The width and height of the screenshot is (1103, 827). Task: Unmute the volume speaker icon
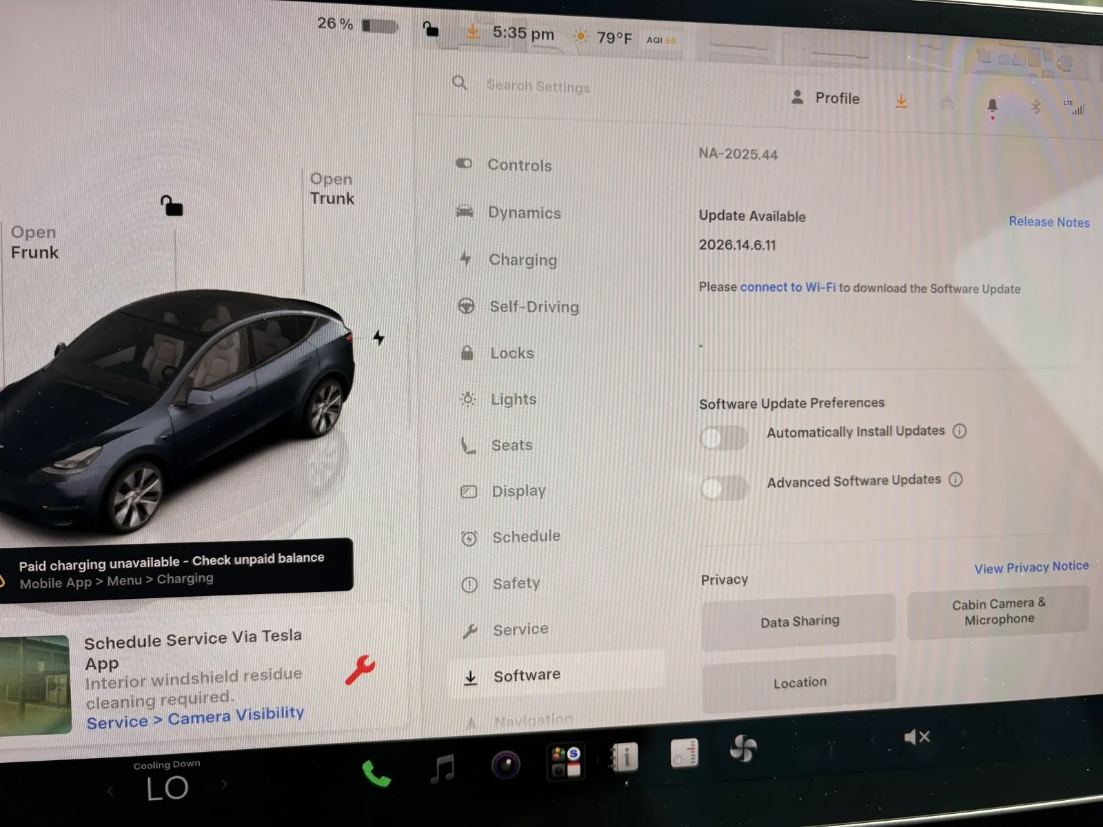click(x=917, y=737)
